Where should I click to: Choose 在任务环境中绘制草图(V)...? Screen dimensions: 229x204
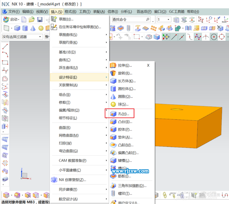click(79, 27)
